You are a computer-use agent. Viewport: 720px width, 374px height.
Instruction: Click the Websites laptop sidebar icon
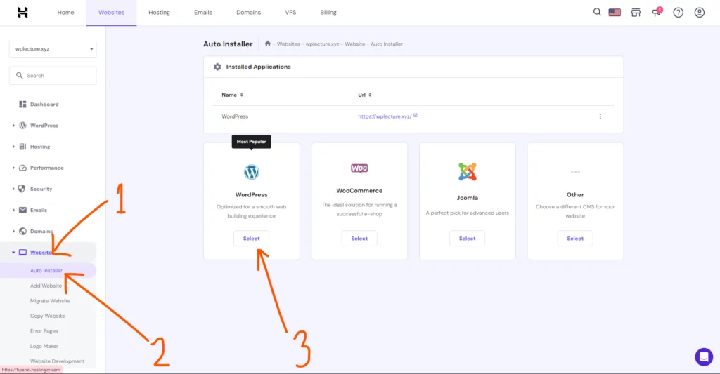coord(22,253)
